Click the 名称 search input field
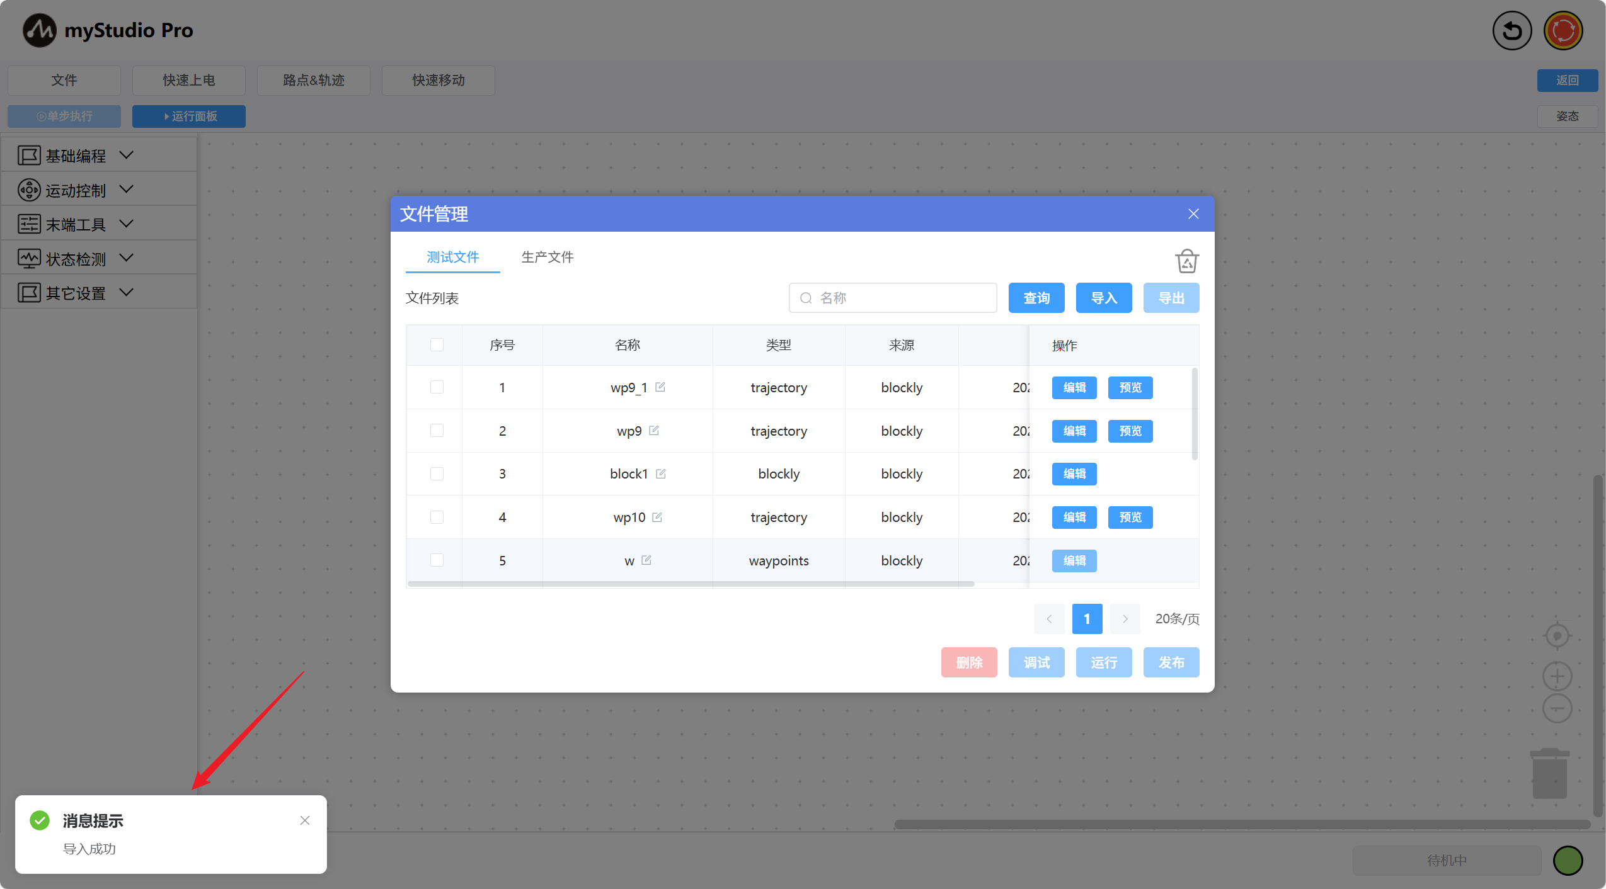 (x=901, y=298)
